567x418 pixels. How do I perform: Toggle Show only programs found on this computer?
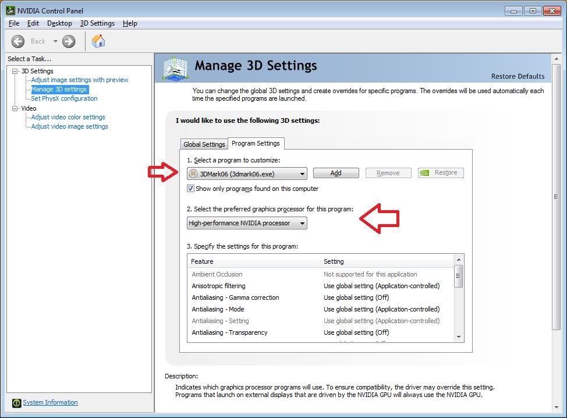pyautogui.click(x=190, y=189)
